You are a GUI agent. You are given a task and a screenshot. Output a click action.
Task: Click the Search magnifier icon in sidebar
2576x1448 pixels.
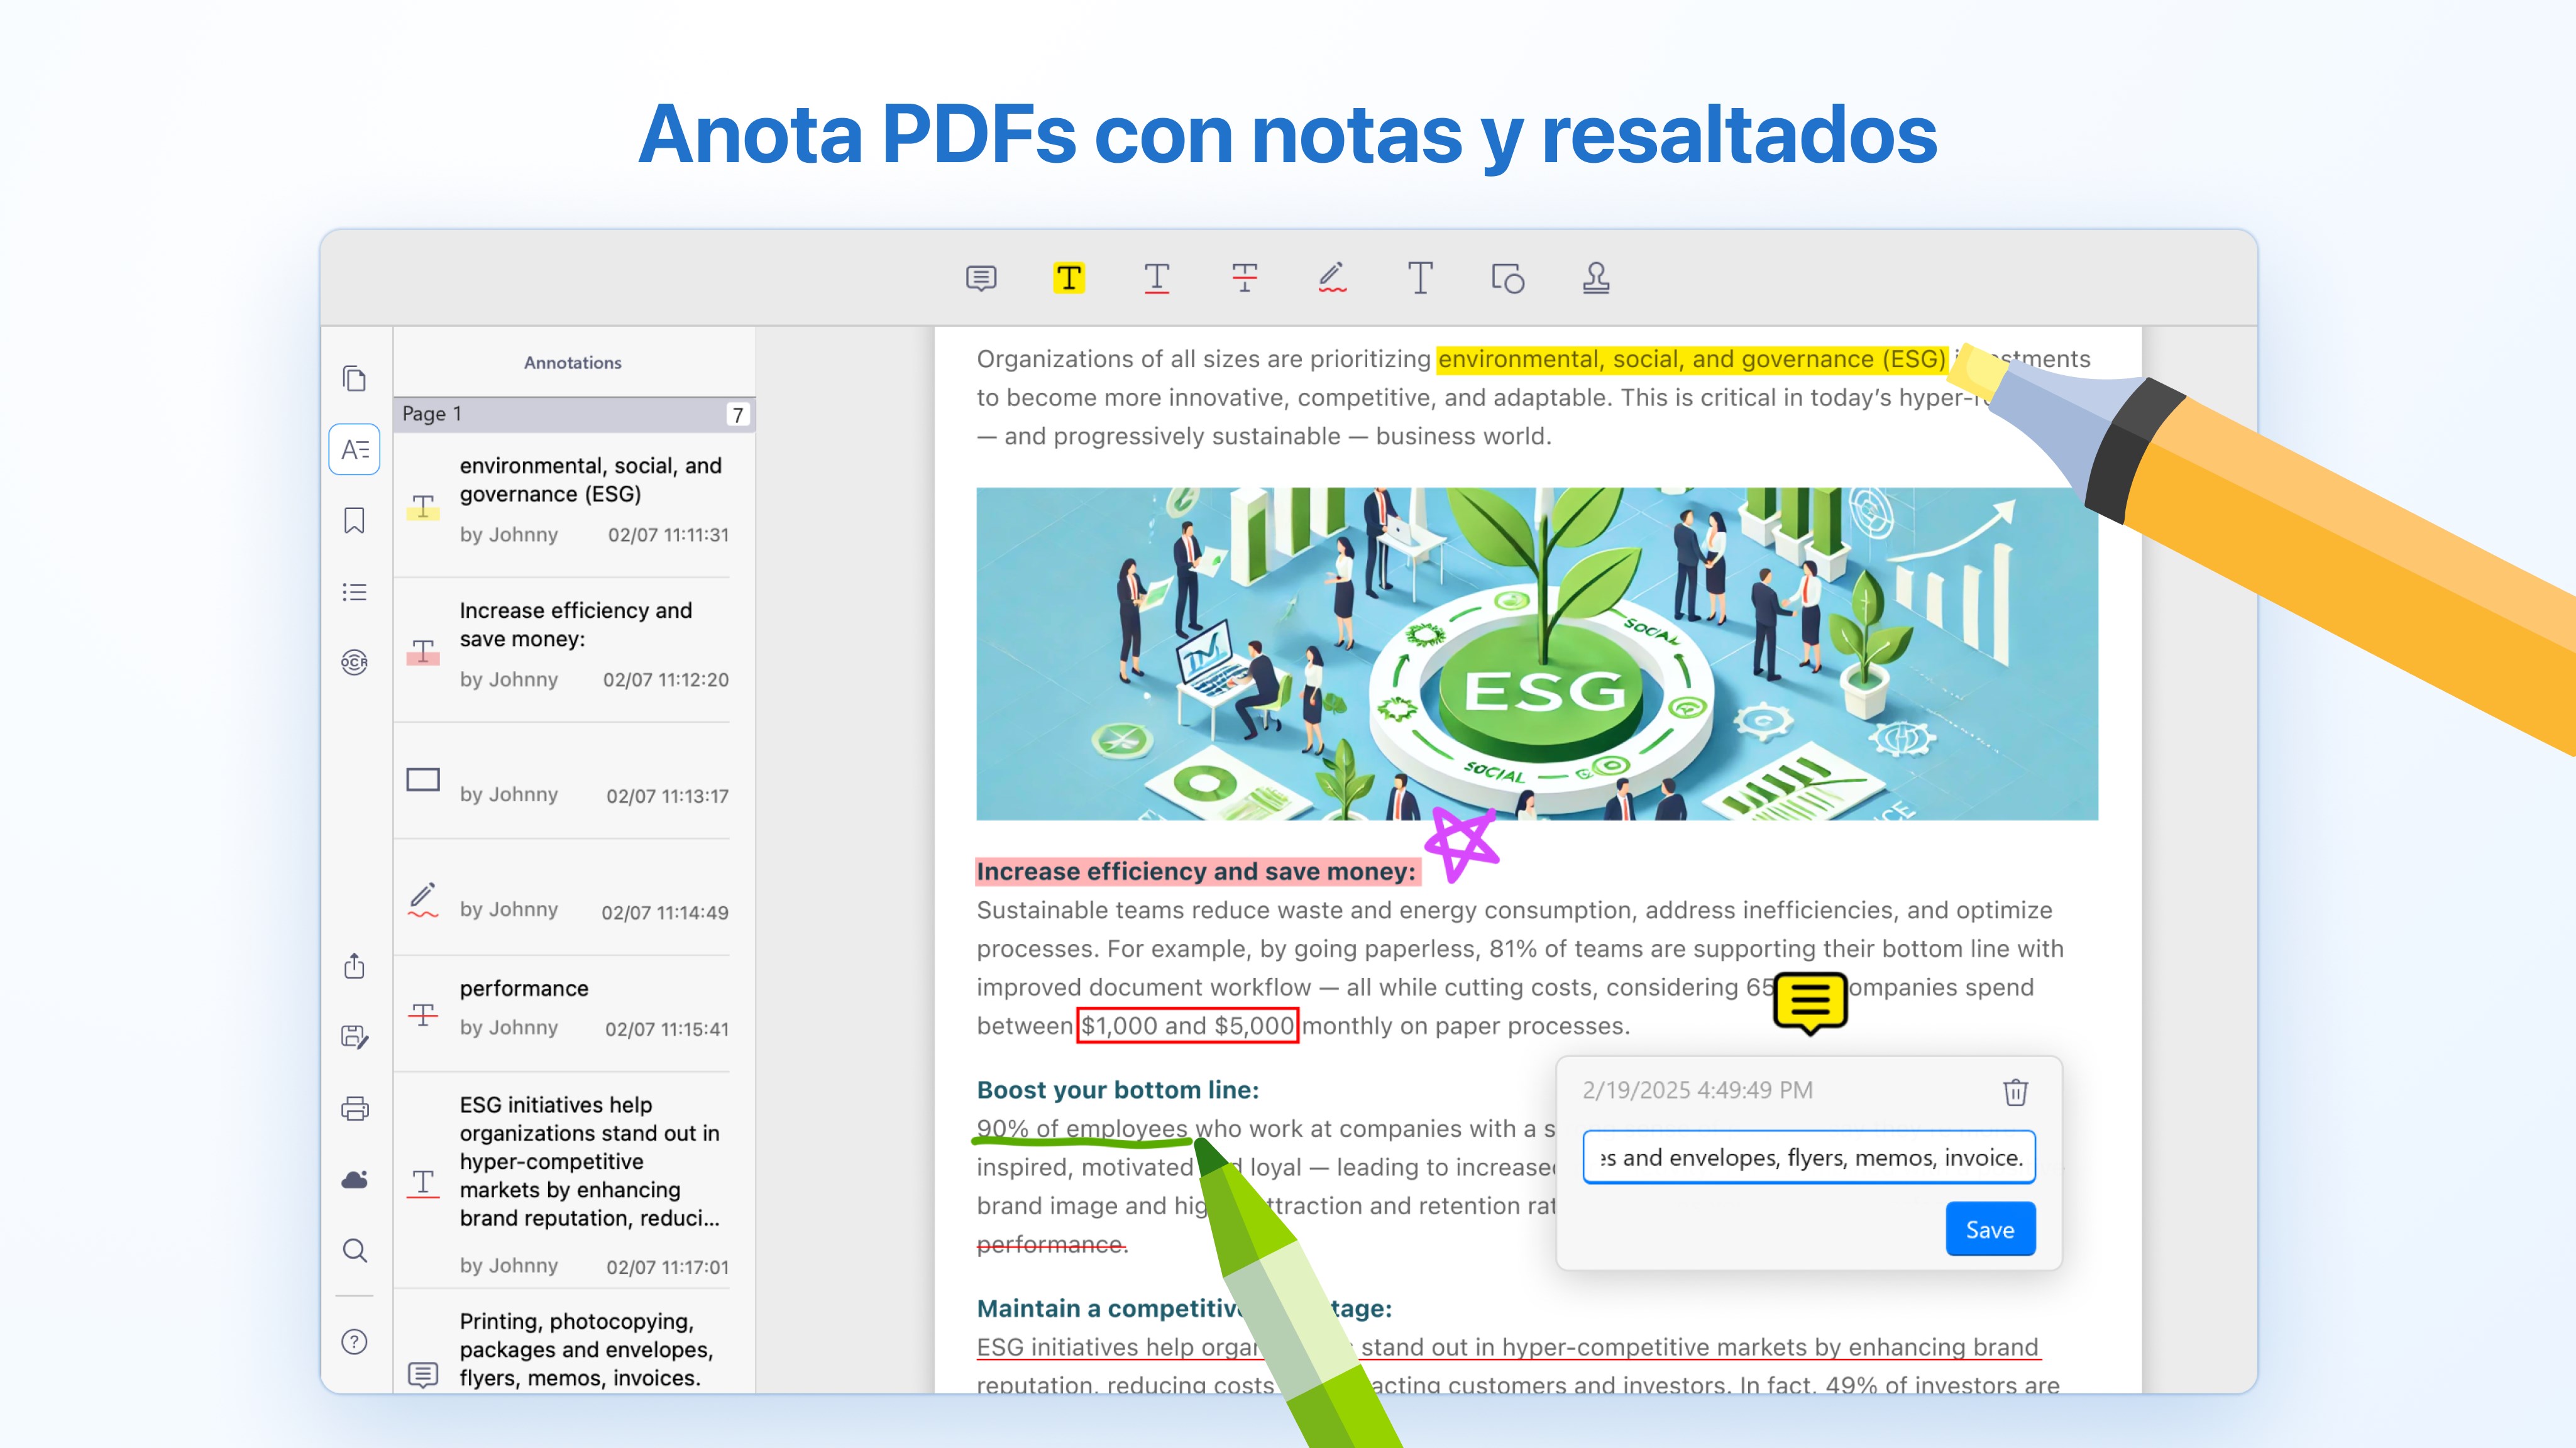[354, 1250]
